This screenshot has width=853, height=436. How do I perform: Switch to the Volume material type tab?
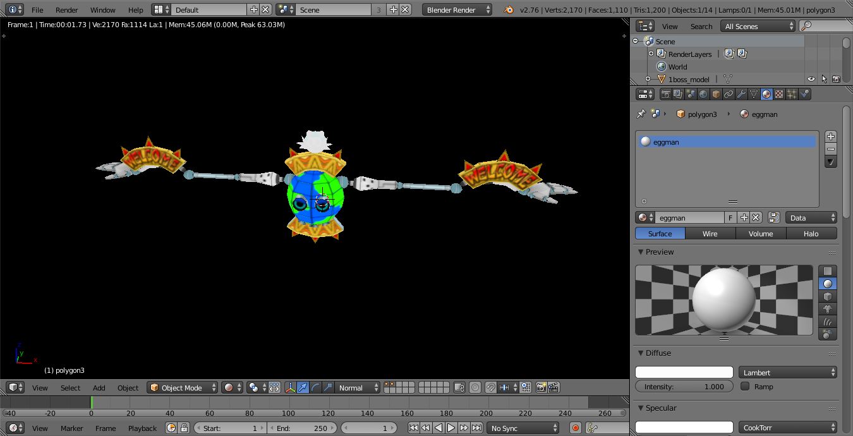click(x=761, y=233)
